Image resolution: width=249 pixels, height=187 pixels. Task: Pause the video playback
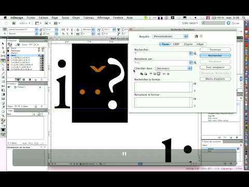click(x=125, y=154)
